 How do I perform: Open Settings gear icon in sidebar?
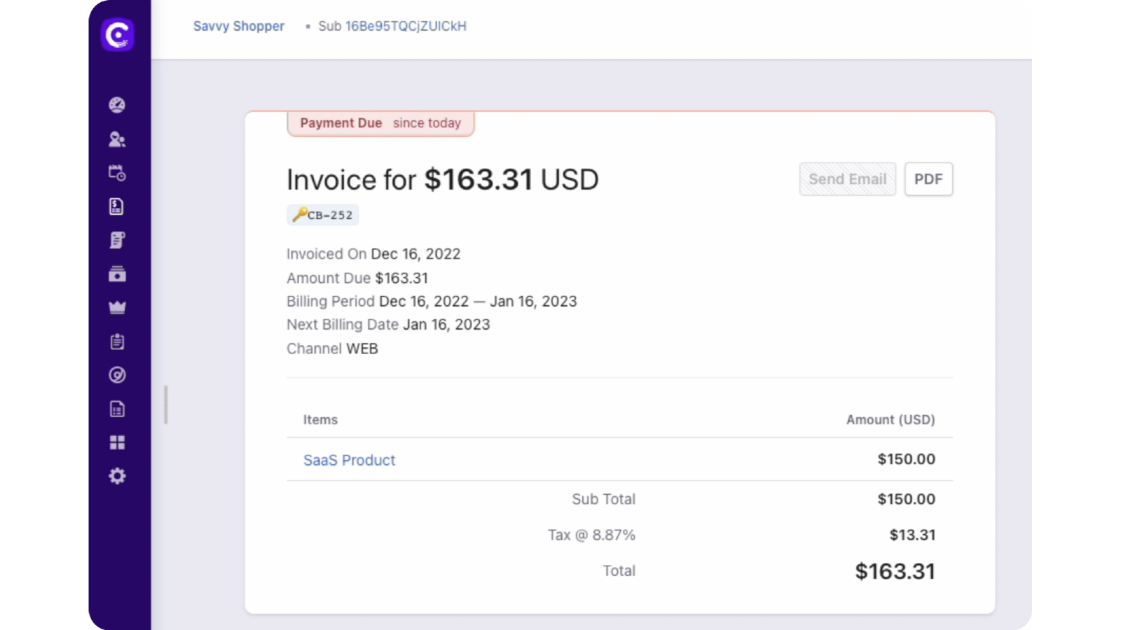[117, 476]
